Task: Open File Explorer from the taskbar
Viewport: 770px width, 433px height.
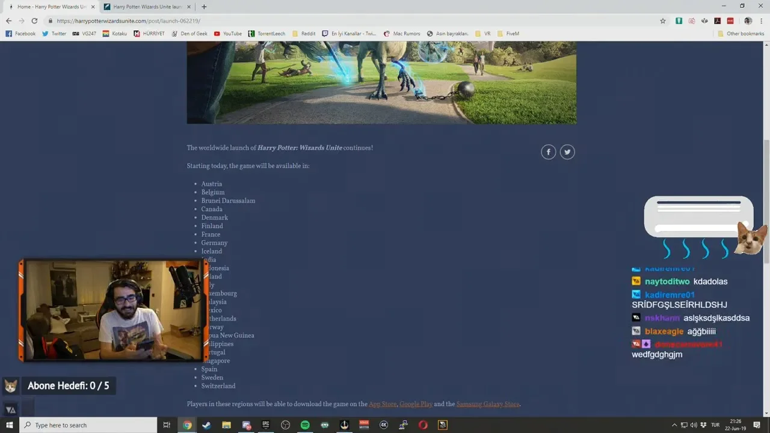Action: tap(226, 425)
